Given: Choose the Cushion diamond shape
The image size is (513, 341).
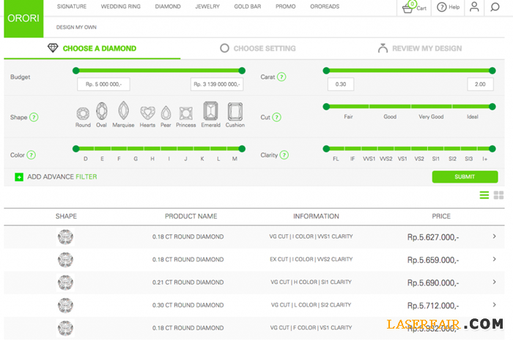Looking at the screenshot, I should [235, 112].
